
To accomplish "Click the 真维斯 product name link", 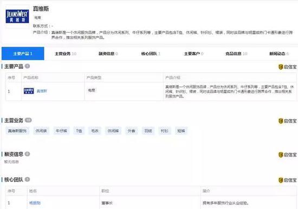I will [42, 91].
